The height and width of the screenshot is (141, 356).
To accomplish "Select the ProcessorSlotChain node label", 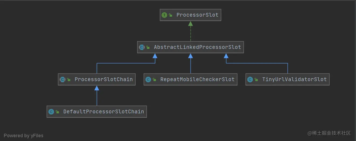I will (x=103, y=79).
